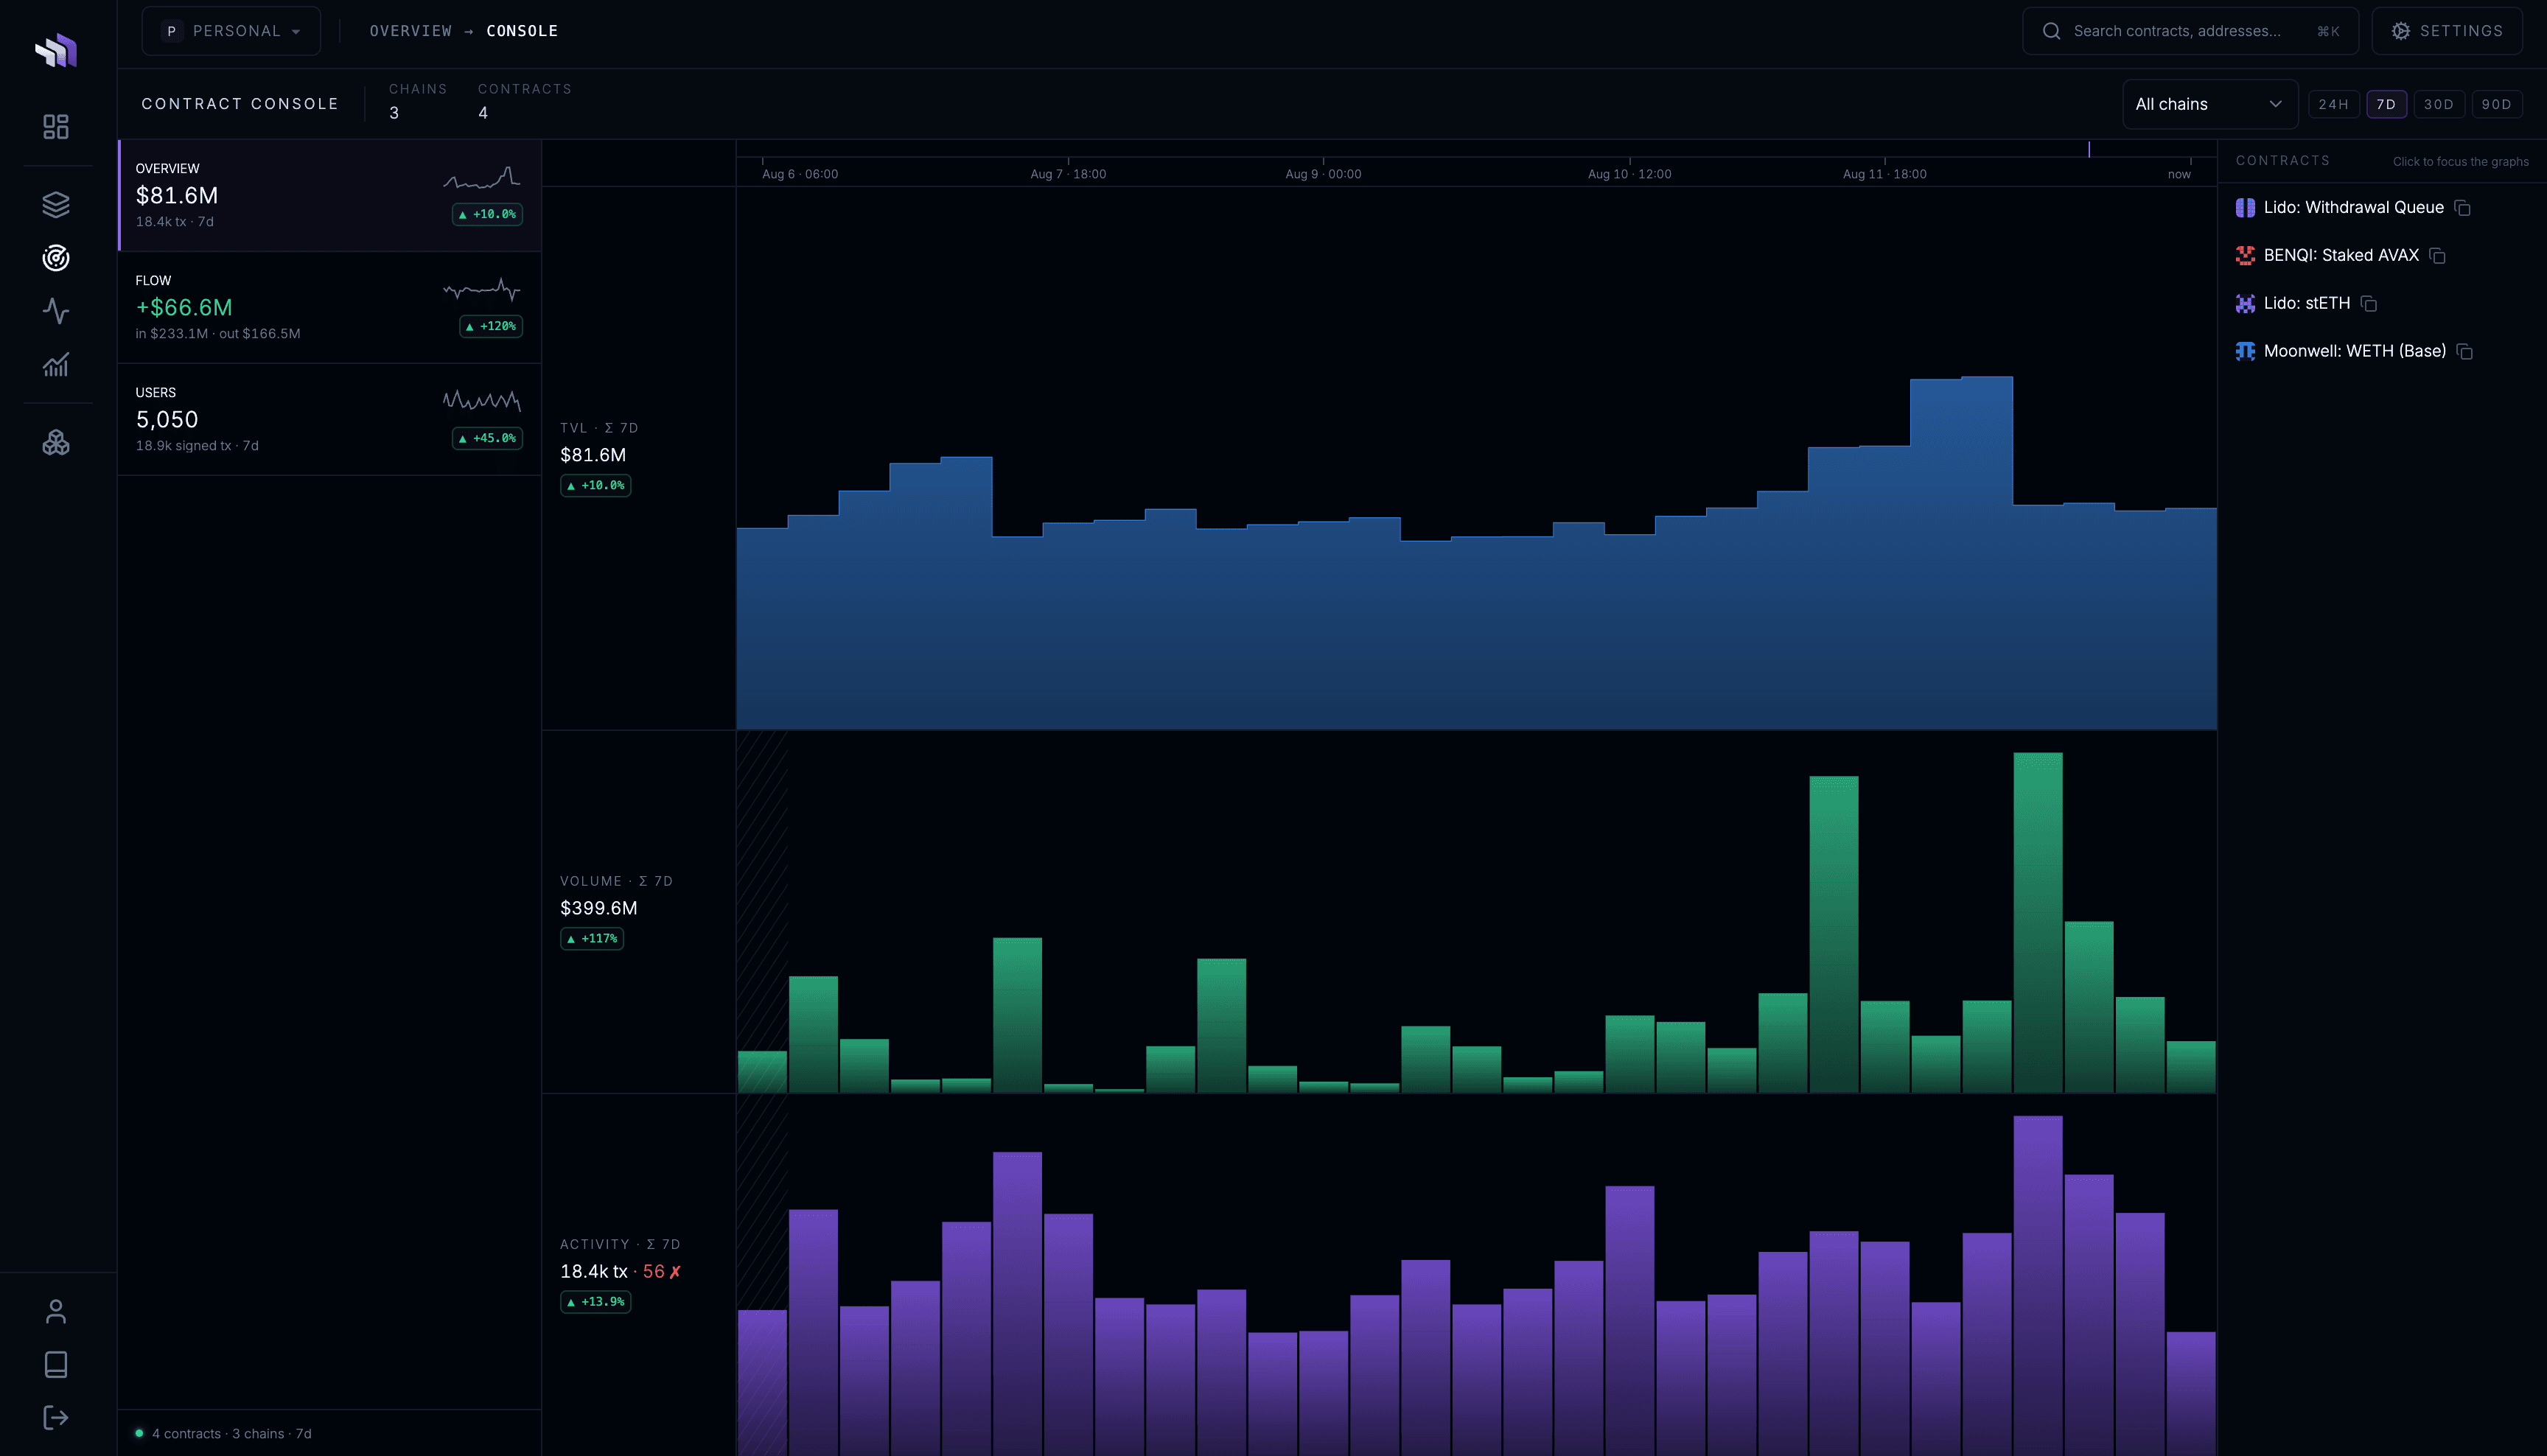Click the 56 failed transactions count
The image size is (2547, 1456).
click(662, 1272)
